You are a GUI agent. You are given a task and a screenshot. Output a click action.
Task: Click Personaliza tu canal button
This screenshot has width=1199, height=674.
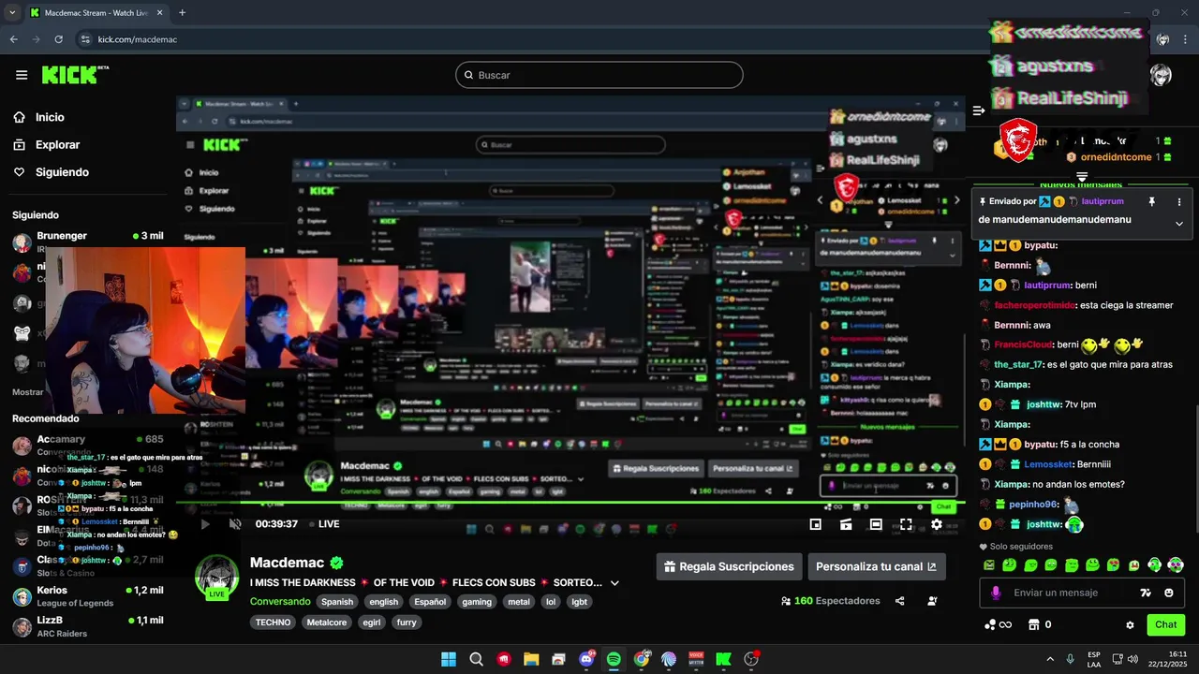click(x=877, y=566)
